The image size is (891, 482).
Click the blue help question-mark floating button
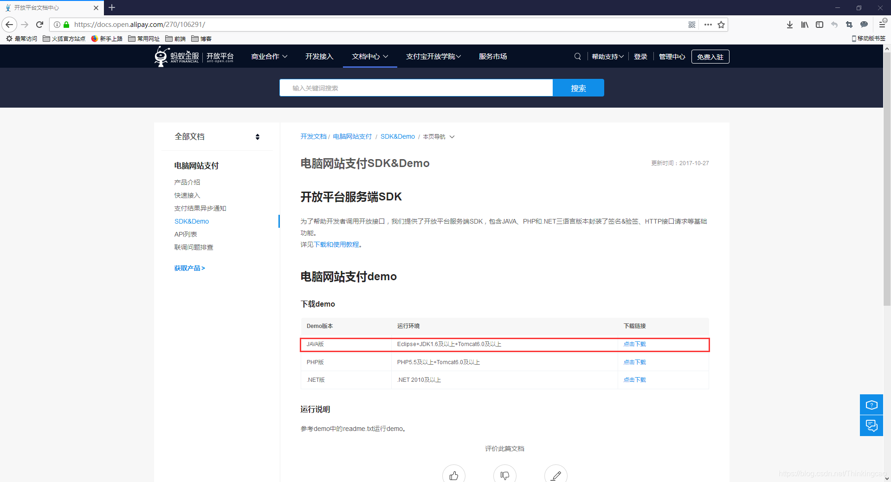click(872, 405)
